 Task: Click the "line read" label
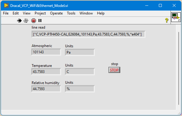(39, 27)
